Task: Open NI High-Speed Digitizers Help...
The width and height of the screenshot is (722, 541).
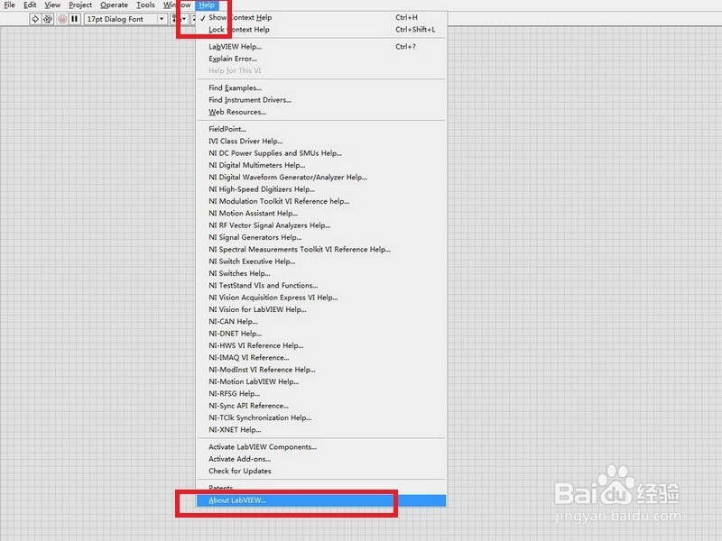Action: click(x=321, y=189)
